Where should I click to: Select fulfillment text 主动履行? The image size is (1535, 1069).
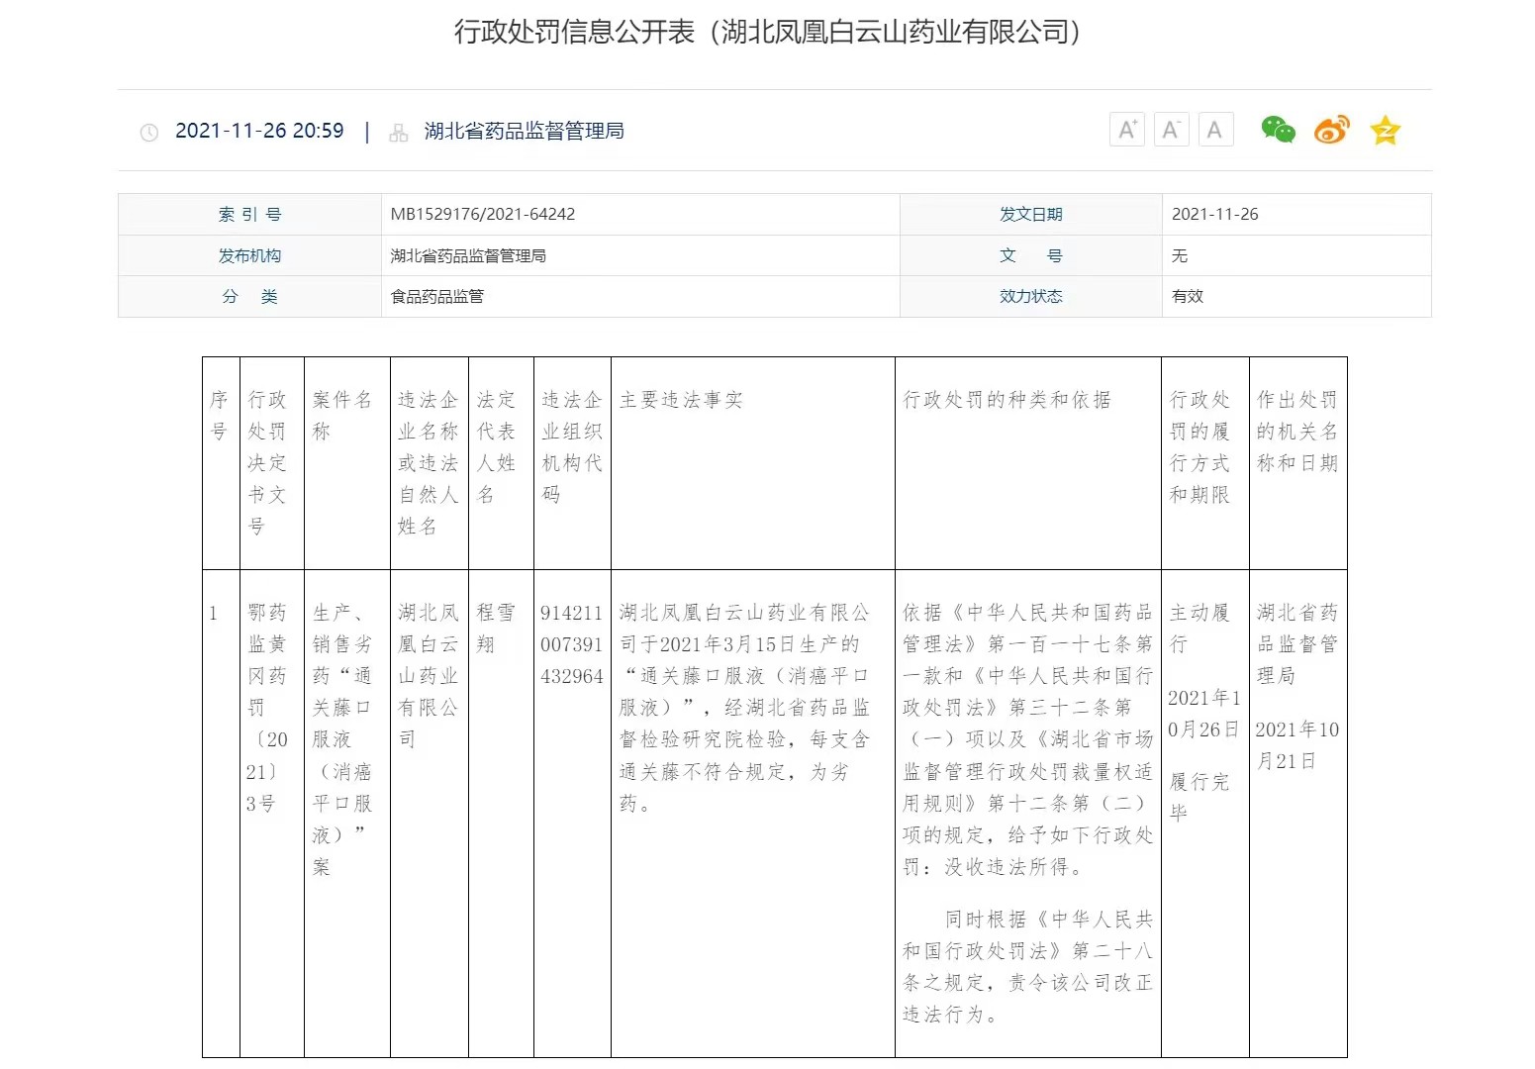tap(1199, 629)
